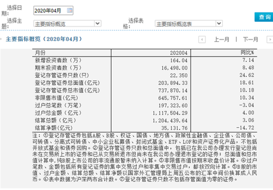Click the previous month arrow icon

click(202, 40)
